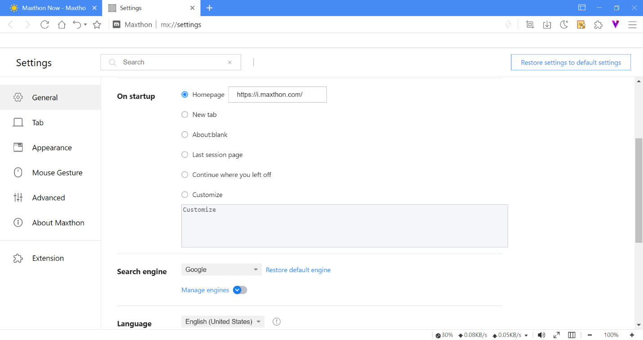This screenshot has height=340, width=643.
Task: Select the Last session page option
Action: pyautogui.click(x=185, y=155)
